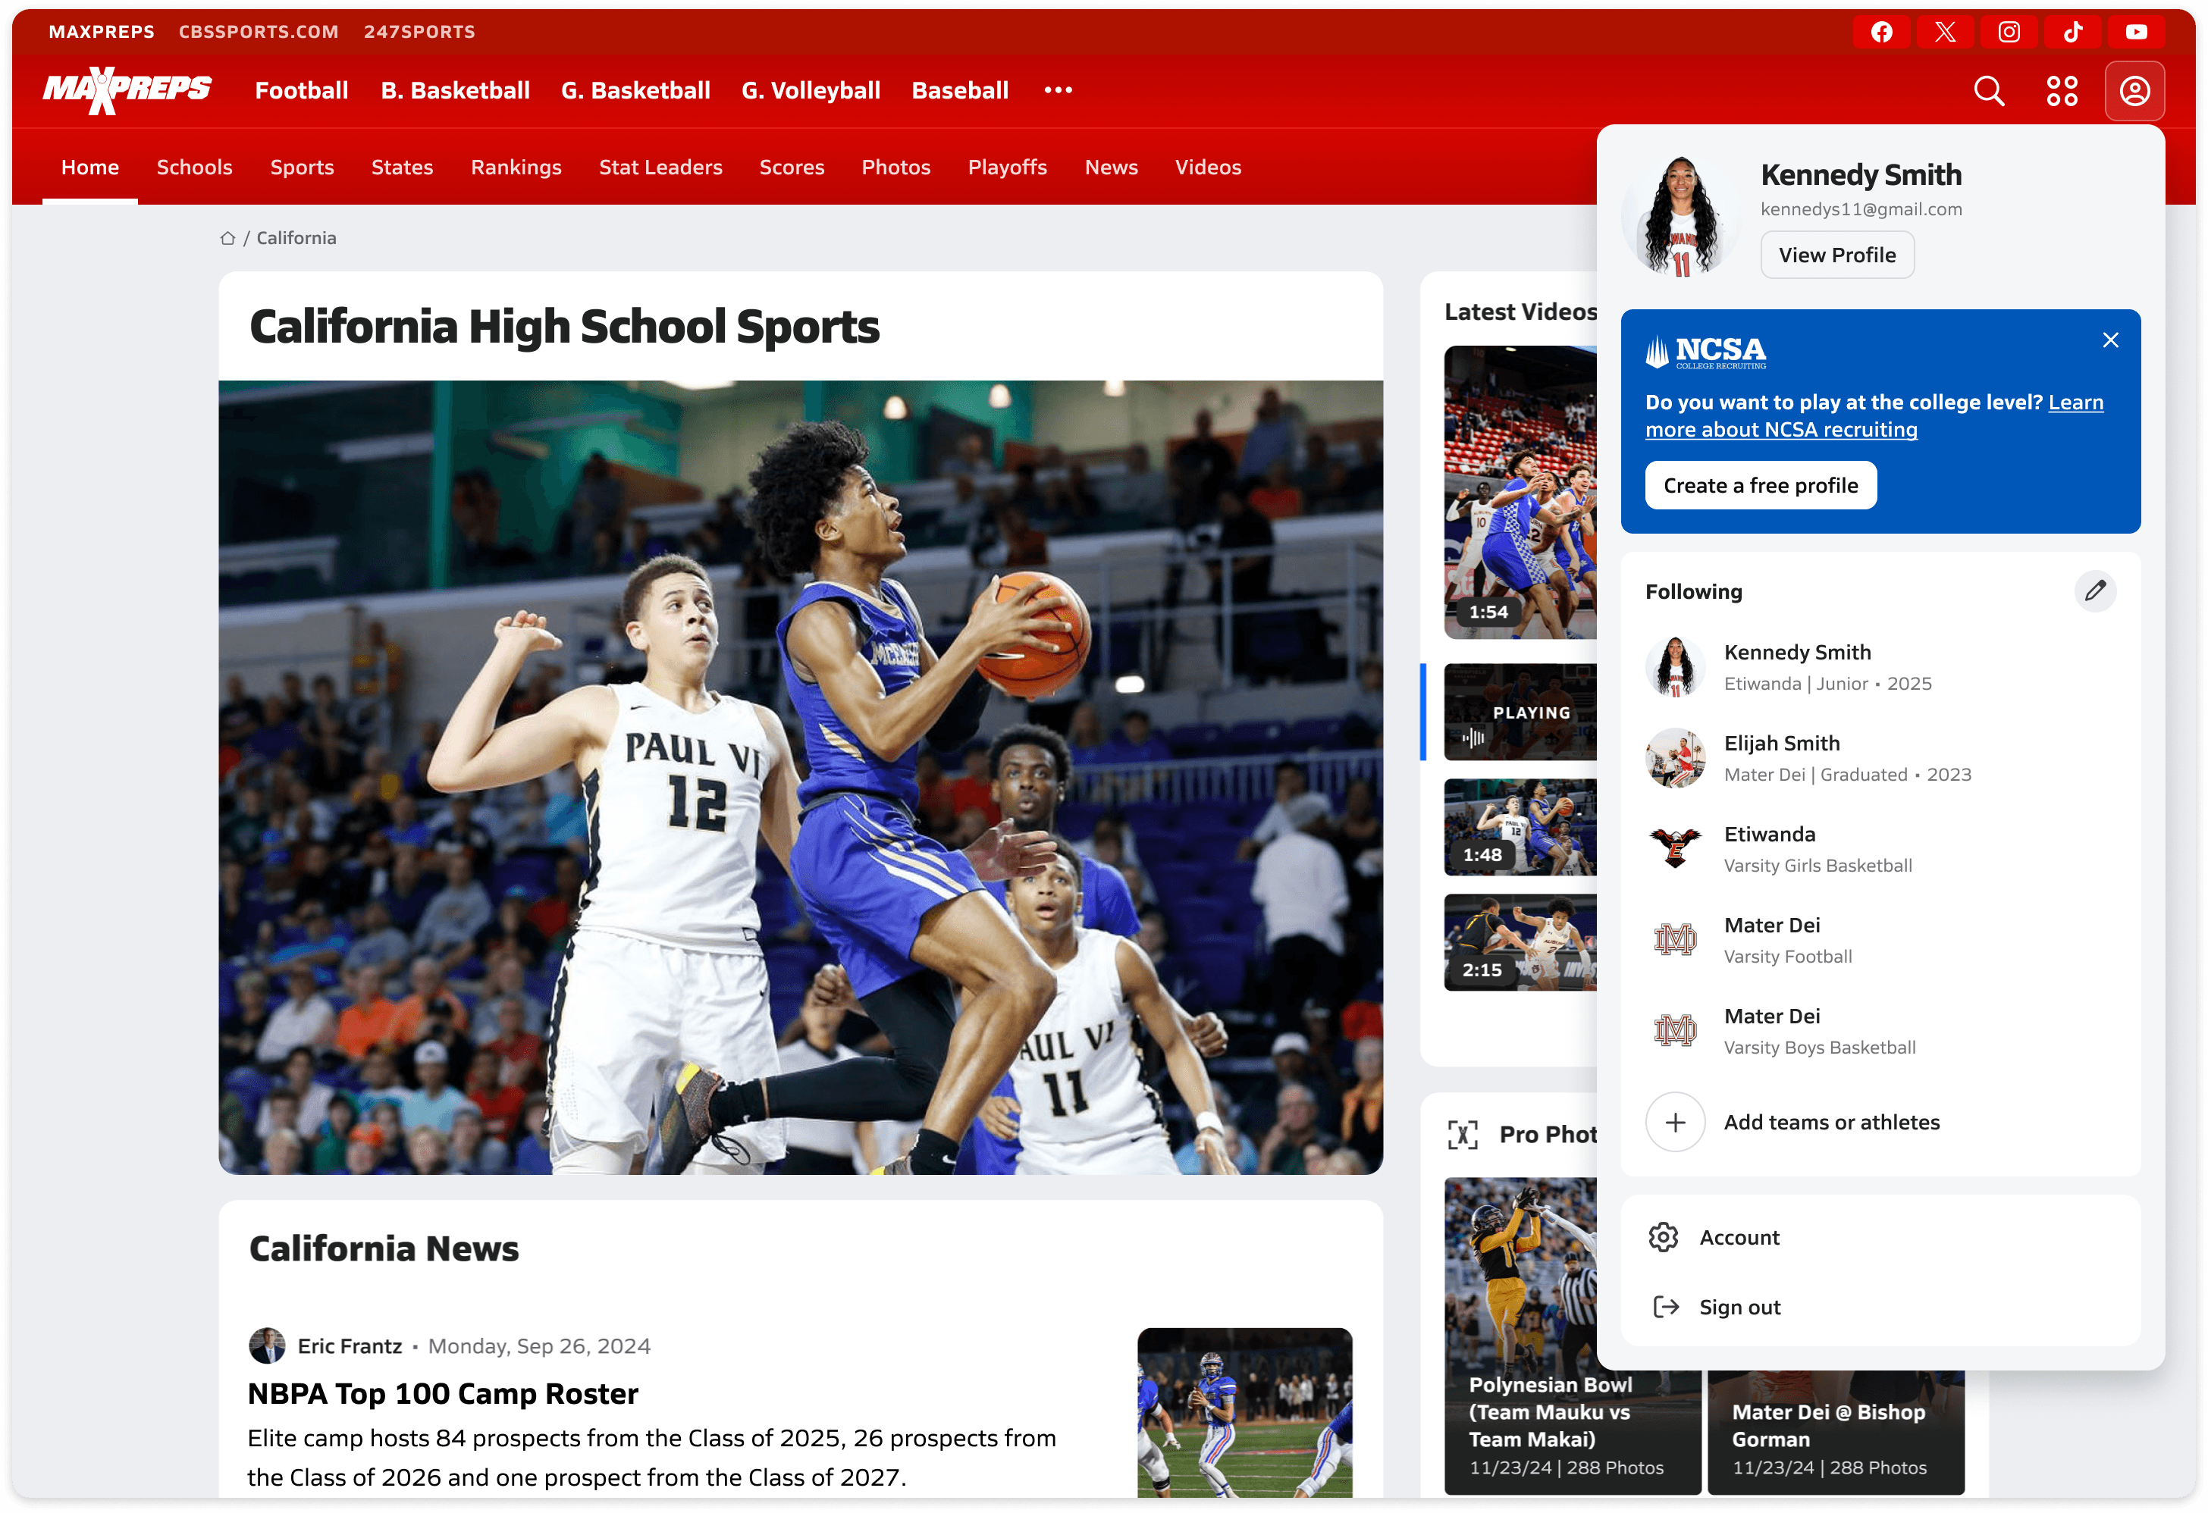
Task: Play the 1:54 video thumbnail
Action: click(1520, 492)
